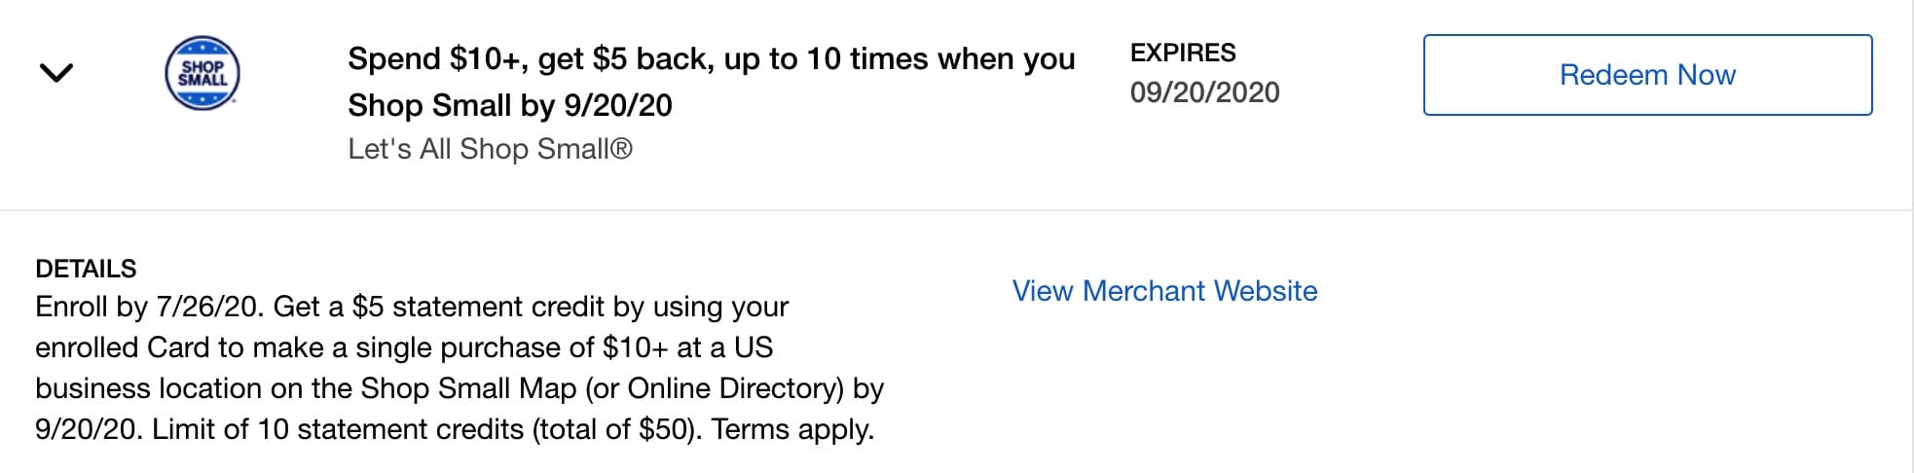Collapse the Shop Small offer chevron
The width and height of the screenshot is (1914, 473).
(56, 73)
